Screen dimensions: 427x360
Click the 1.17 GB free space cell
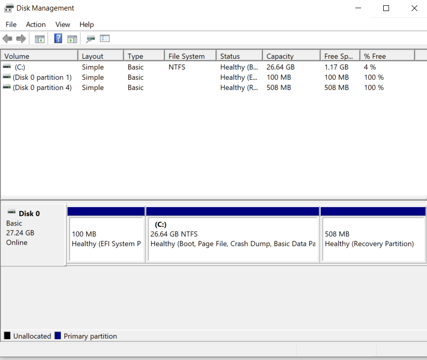click(x=336, y=67)
